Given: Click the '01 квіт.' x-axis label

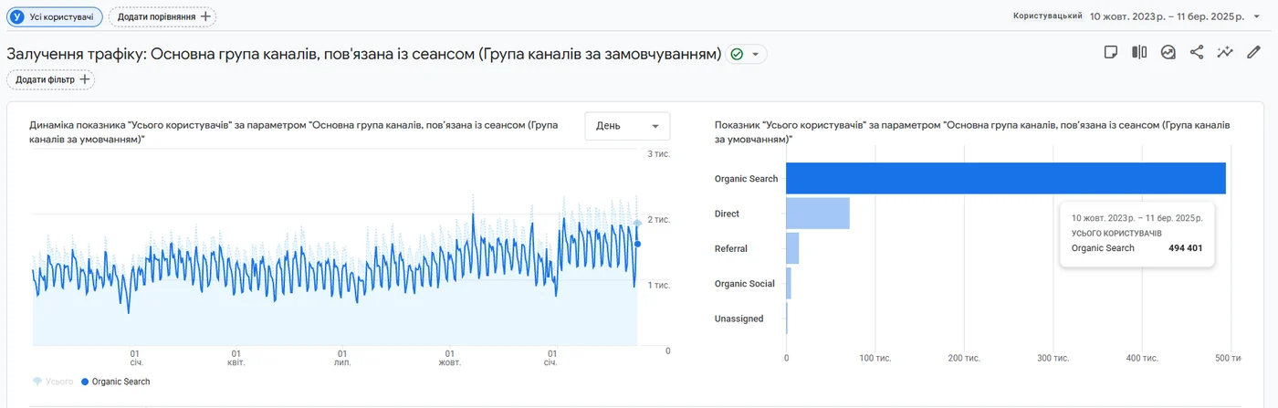Looking at the screenshot, I should tap(236, 358).
